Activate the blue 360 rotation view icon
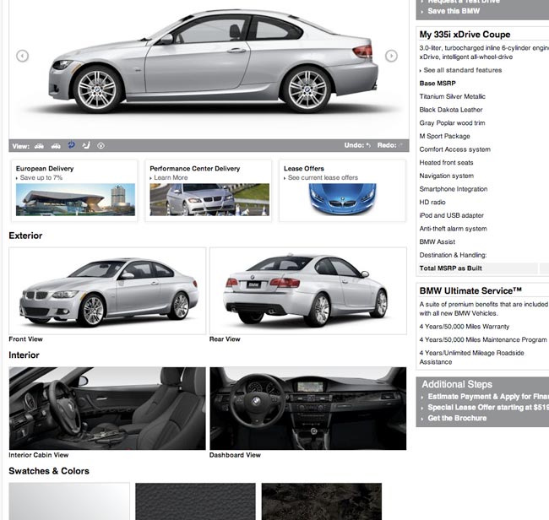Viewport: 549px width, 520px height. pos(72,145)
